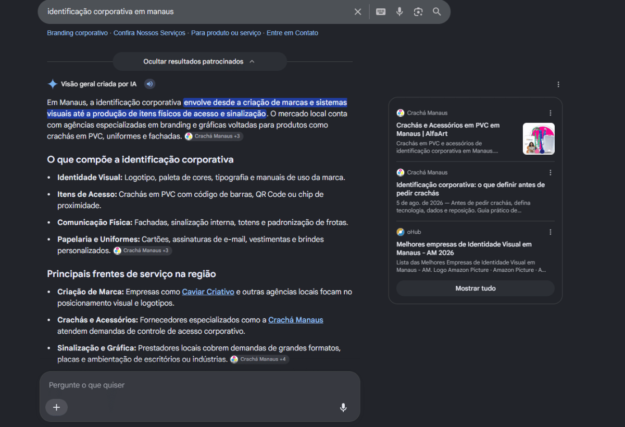Click the microphone in the Pergunte o que quiser box
This screenshot has width=625, height=427.
click(343, 407)
